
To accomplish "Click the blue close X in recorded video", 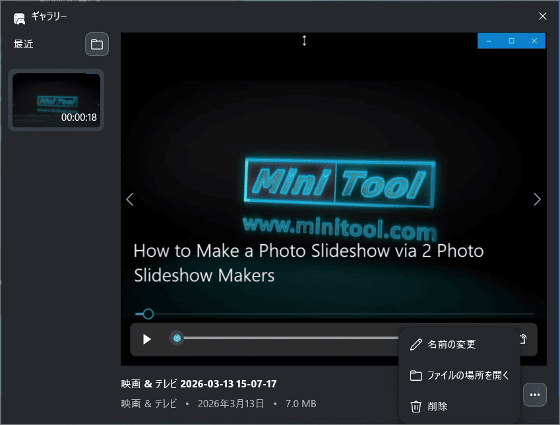I will pos(534,41).
